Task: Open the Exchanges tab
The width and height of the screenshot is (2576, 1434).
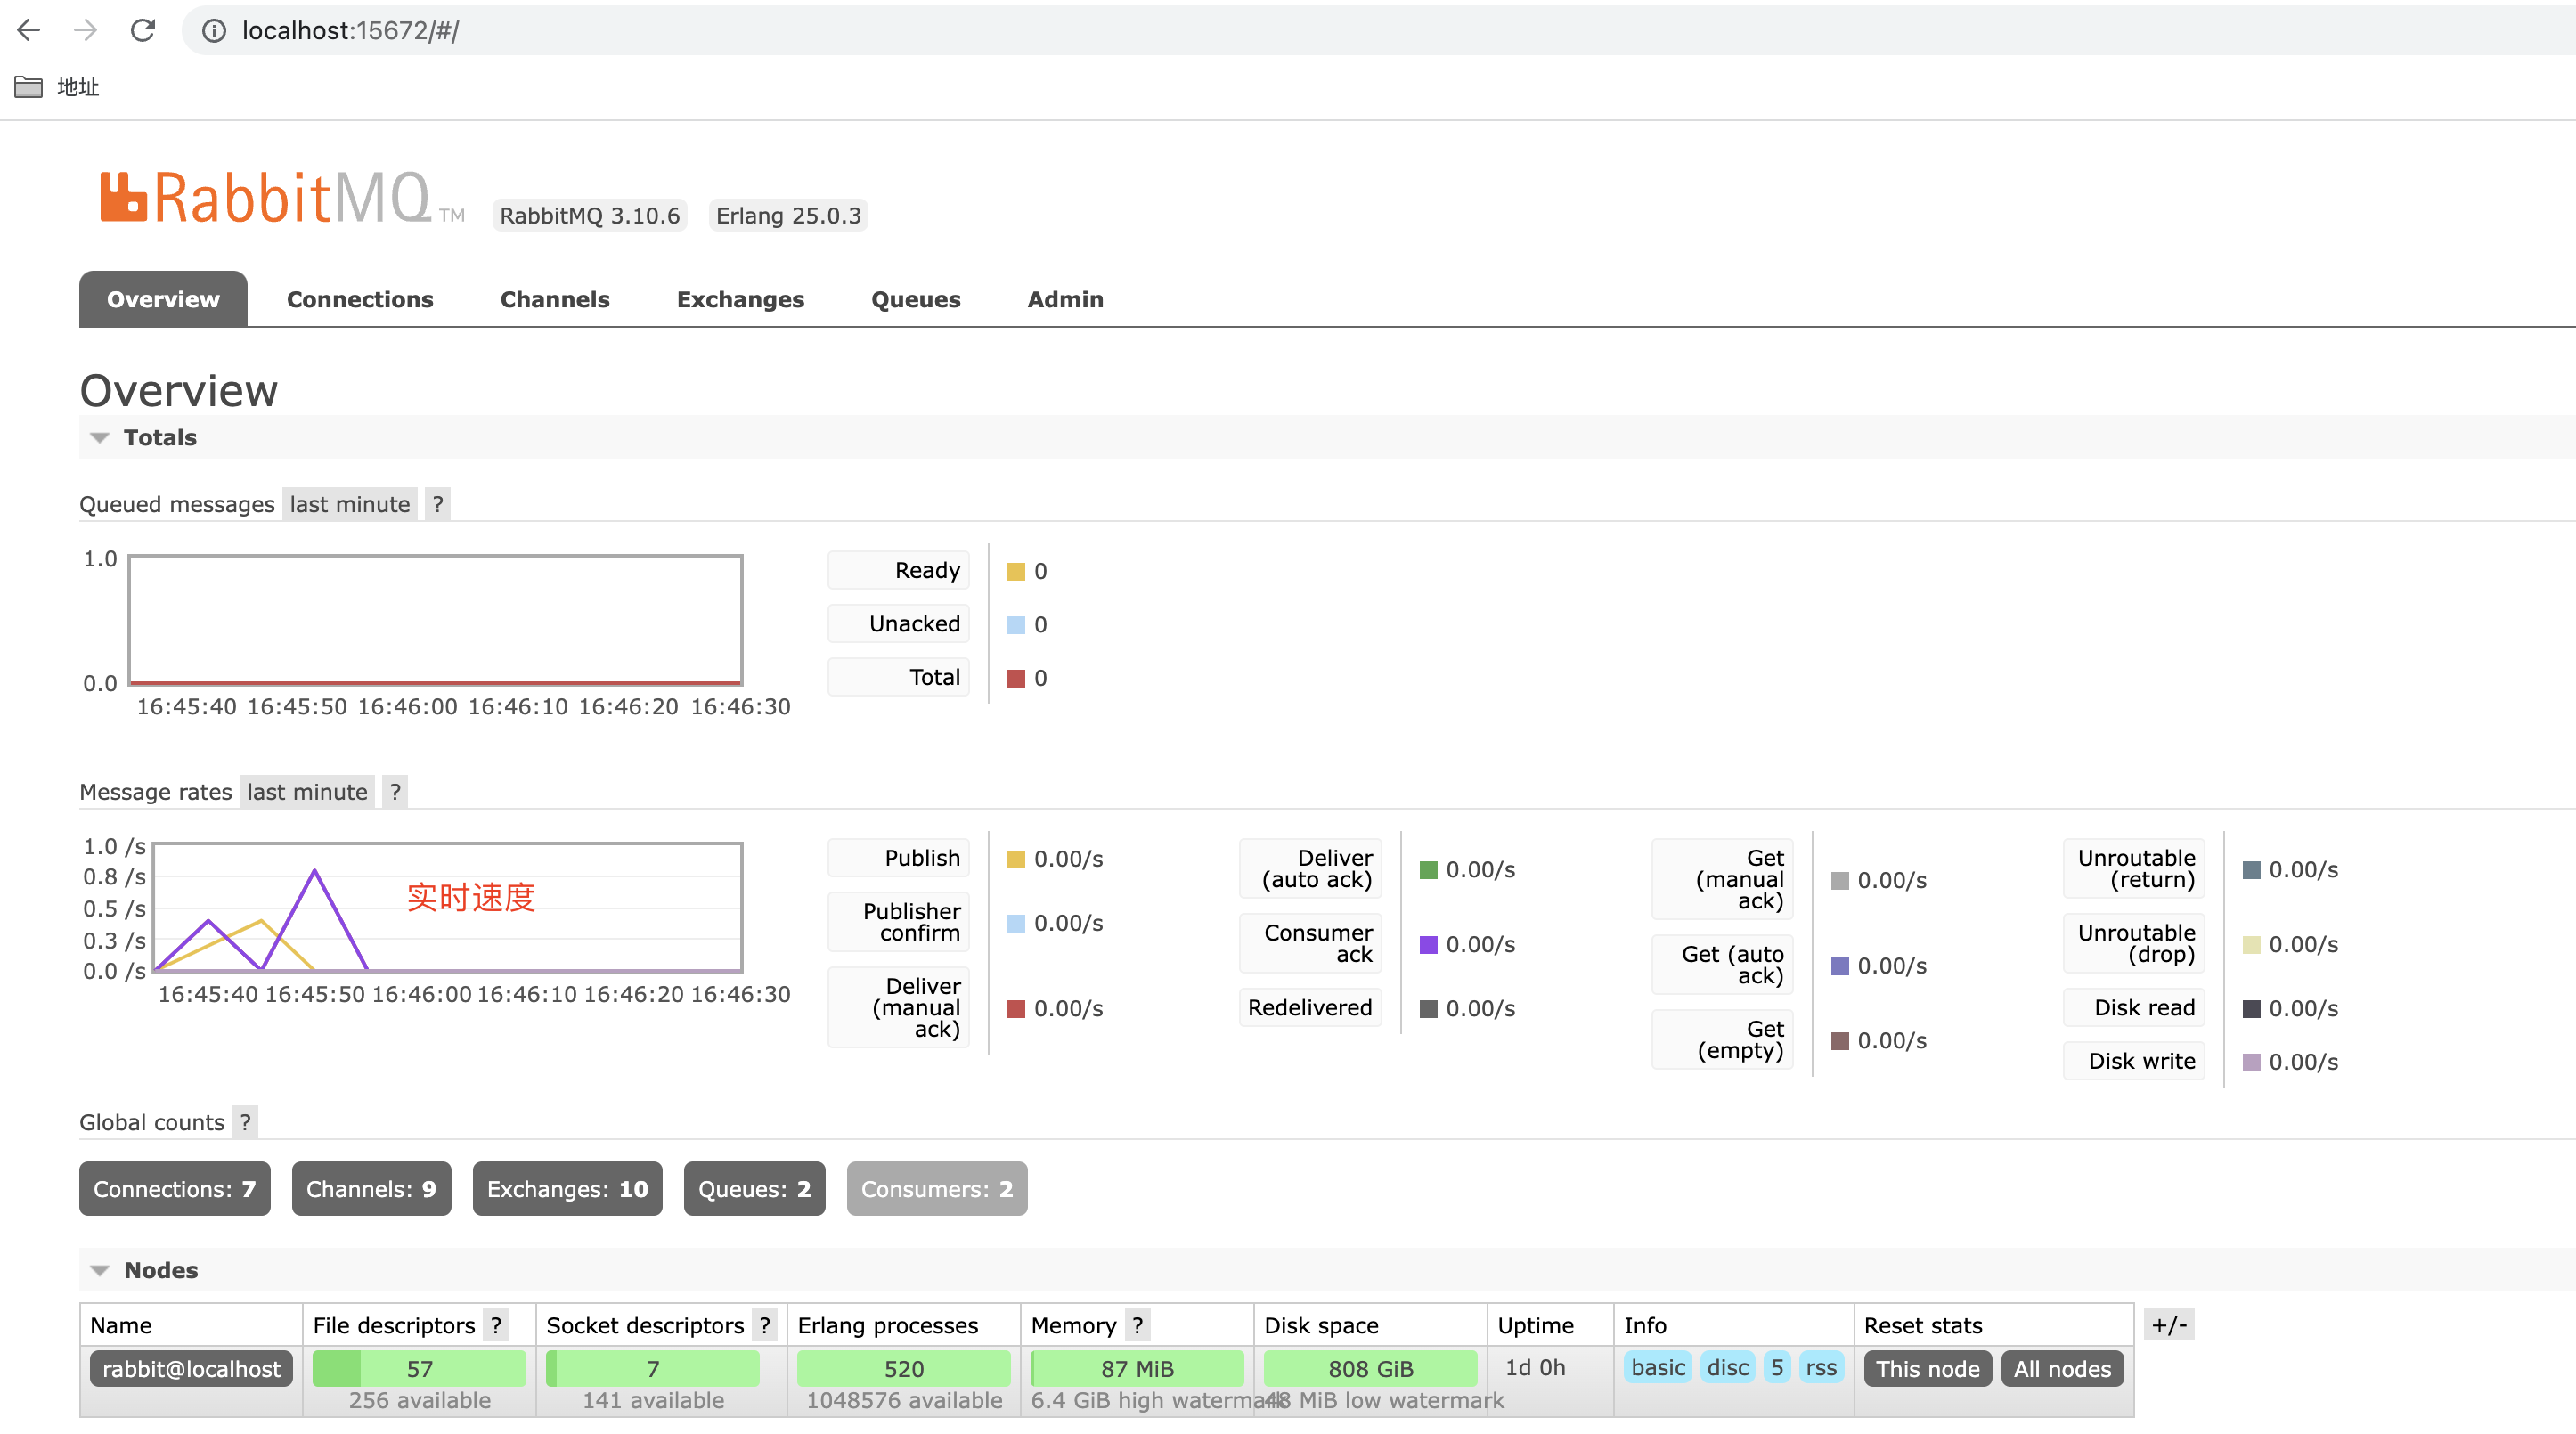Action: [x=740, y=299]
